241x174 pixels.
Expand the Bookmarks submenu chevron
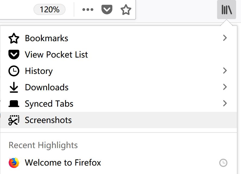point(225,38)
